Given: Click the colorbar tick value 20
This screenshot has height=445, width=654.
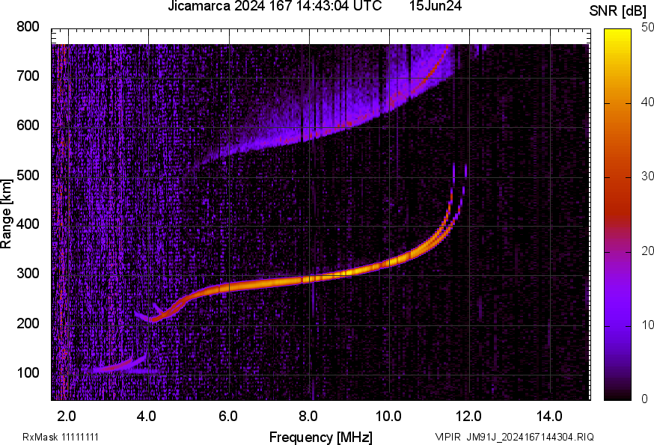Looking at the screenshot, I should [x=647, y=251].
